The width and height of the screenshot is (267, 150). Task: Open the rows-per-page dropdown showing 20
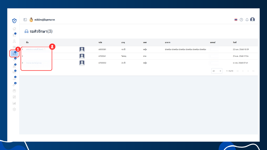217,71
